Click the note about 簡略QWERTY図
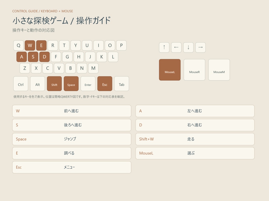The image size is (269, 201). [69, 97]
